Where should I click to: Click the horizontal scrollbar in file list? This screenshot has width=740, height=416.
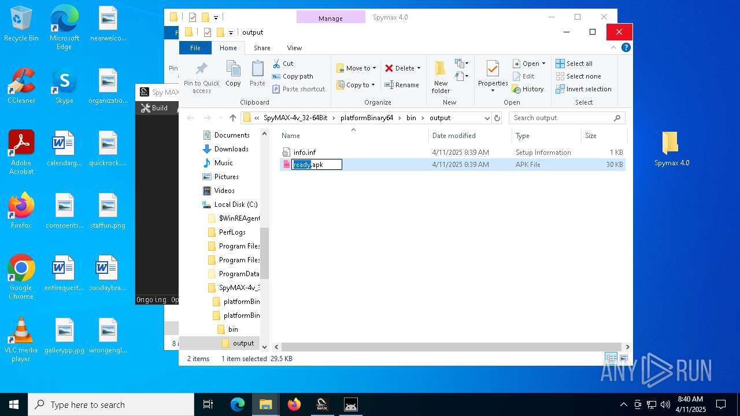(451, 347)
